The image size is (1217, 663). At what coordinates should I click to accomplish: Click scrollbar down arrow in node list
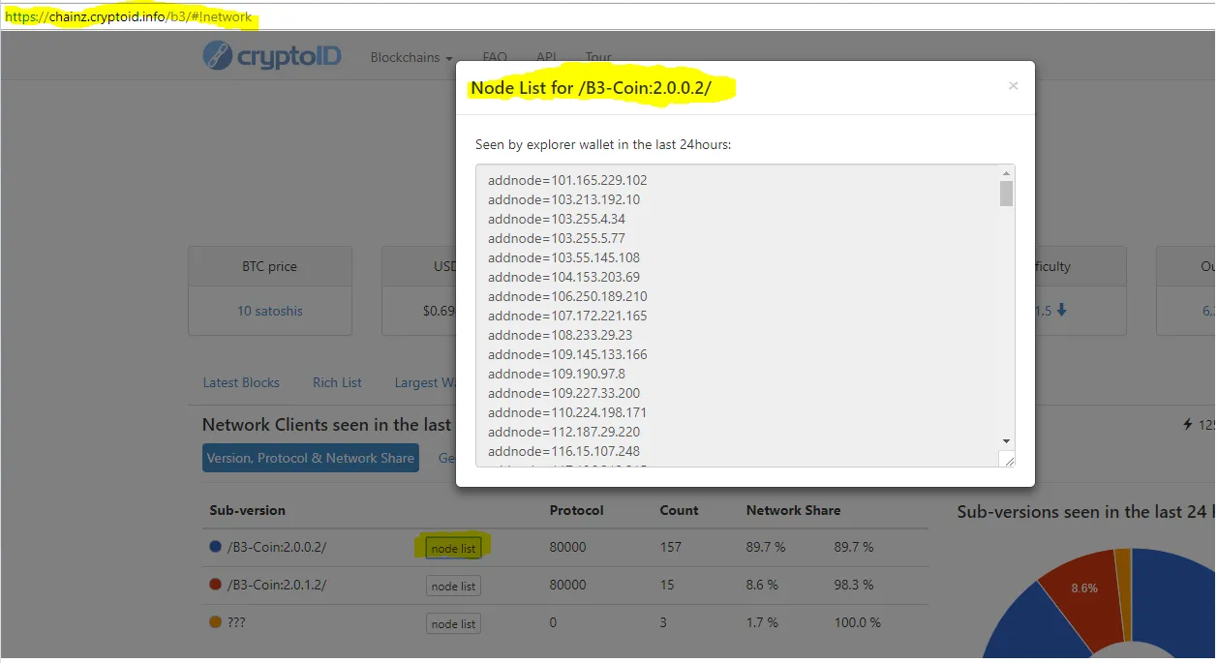[x=1007, y=440]
